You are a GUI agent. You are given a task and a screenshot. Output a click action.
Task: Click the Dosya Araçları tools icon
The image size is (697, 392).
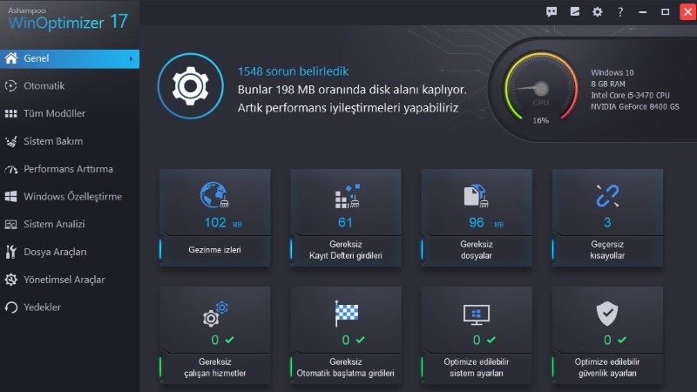click(10, 252)
